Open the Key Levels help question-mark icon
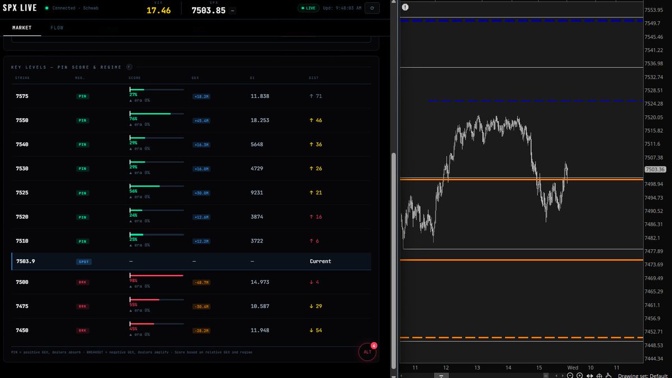672x378 pixels. [129, 67]
